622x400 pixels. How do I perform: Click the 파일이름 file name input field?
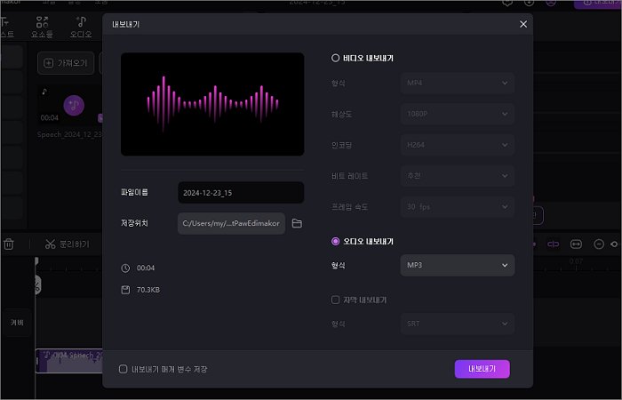coord(241,193)
